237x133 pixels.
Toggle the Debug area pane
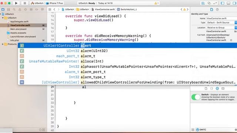228,3
